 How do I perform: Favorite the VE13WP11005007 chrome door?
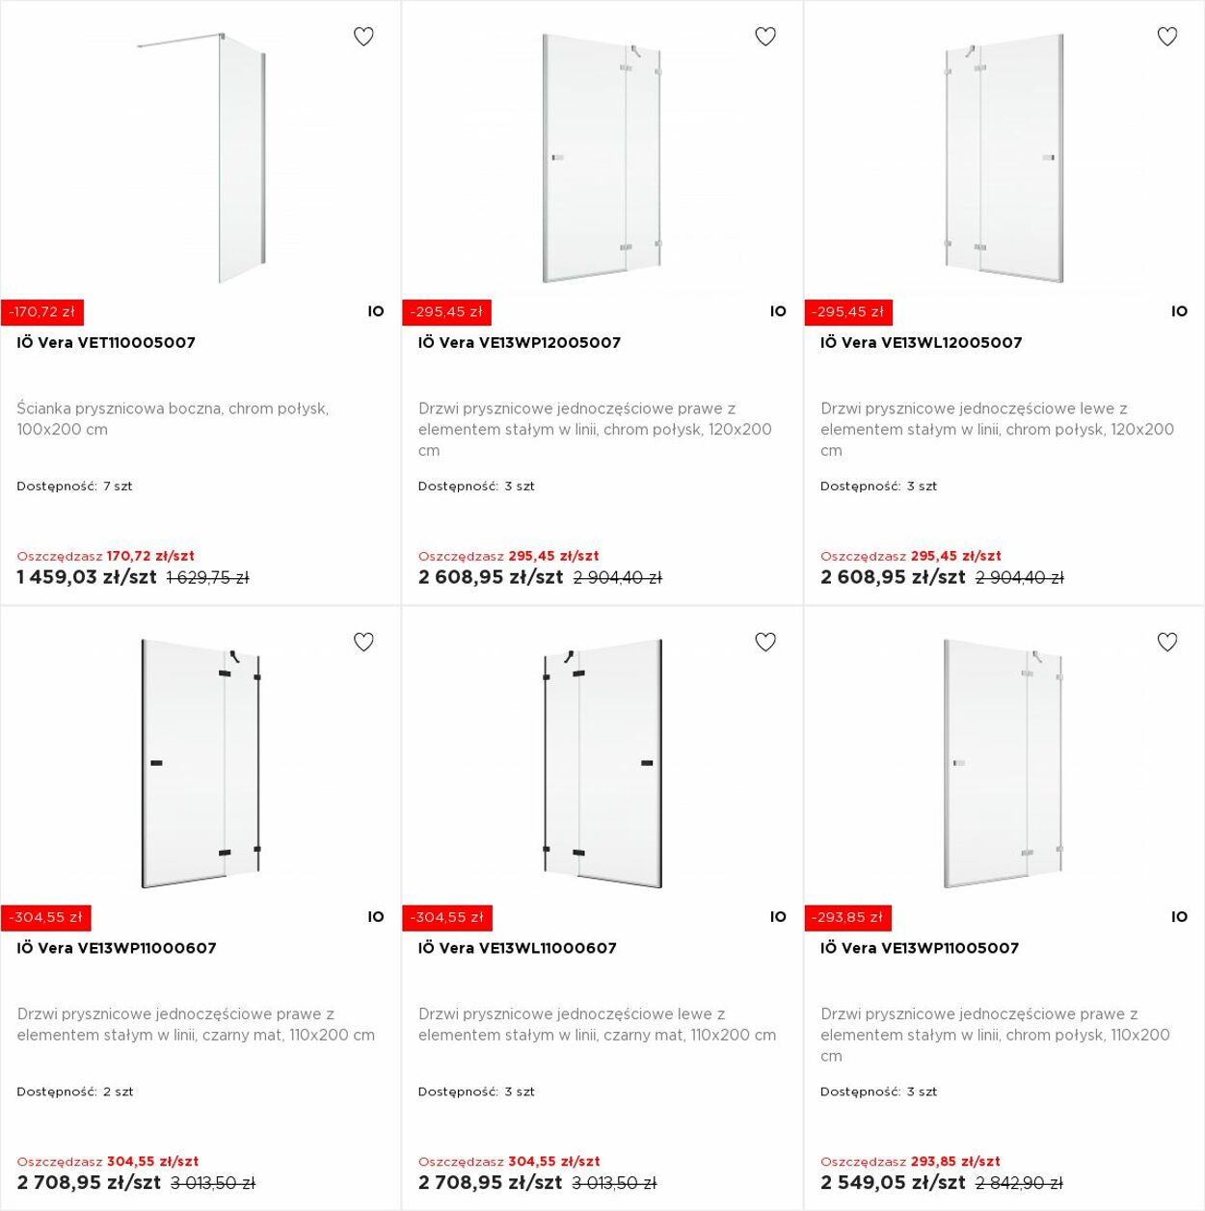coord(1167,642)
